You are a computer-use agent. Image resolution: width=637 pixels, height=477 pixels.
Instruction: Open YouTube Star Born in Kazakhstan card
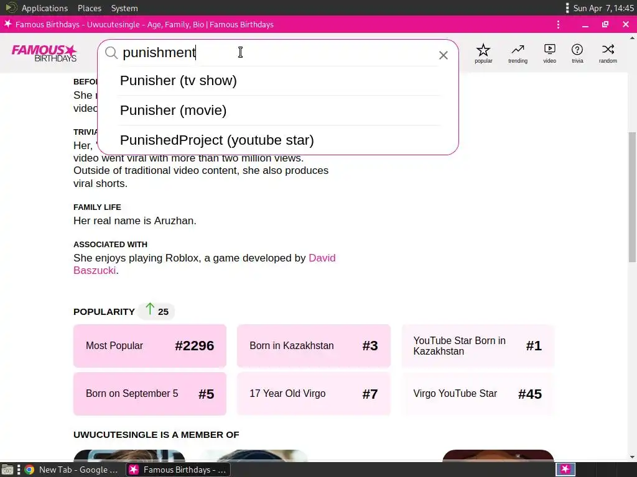point(478,345)
